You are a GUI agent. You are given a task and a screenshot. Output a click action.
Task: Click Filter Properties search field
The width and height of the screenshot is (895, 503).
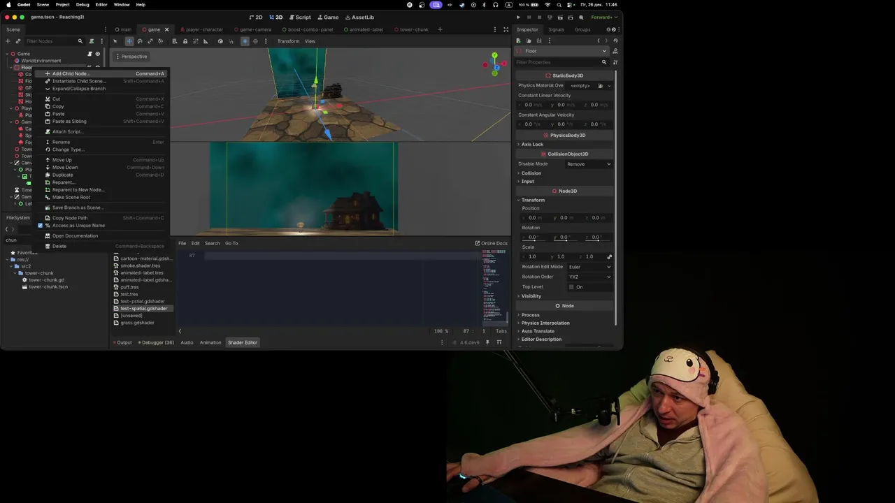point(561,62)
